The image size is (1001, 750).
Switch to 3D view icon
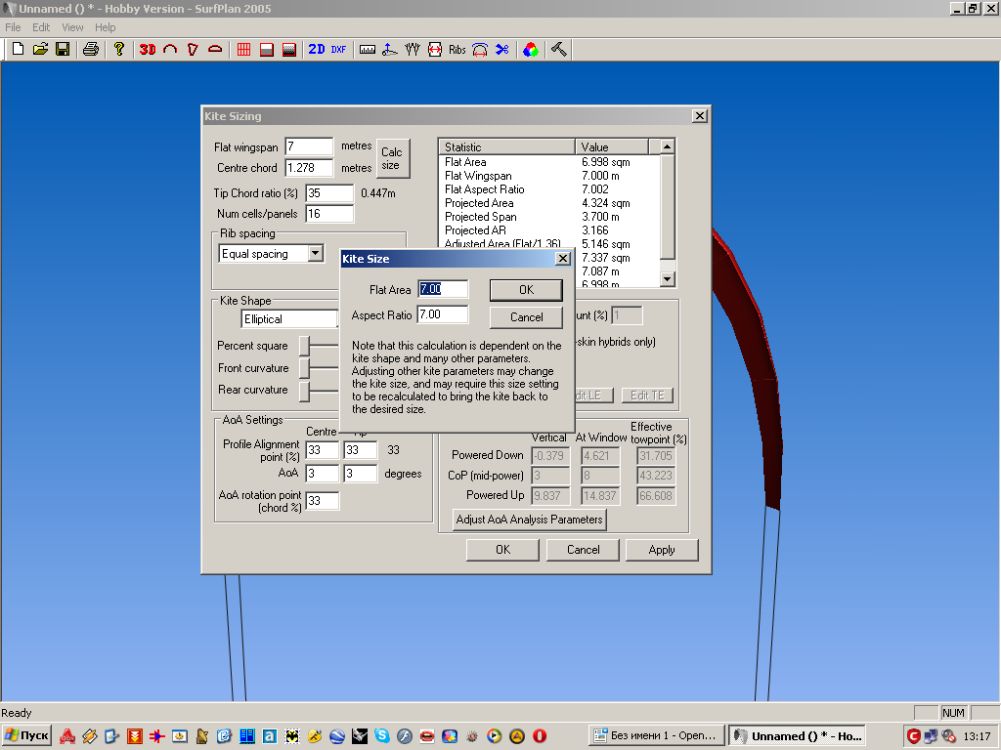[x=148, y=49]
